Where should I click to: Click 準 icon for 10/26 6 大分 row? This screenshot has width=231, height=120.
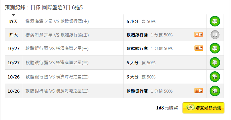coord(215,77)
